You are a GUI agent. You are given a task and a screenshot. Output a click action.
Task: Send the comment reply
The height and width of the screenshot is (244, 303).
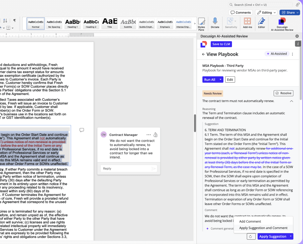(x=154, y=169)
